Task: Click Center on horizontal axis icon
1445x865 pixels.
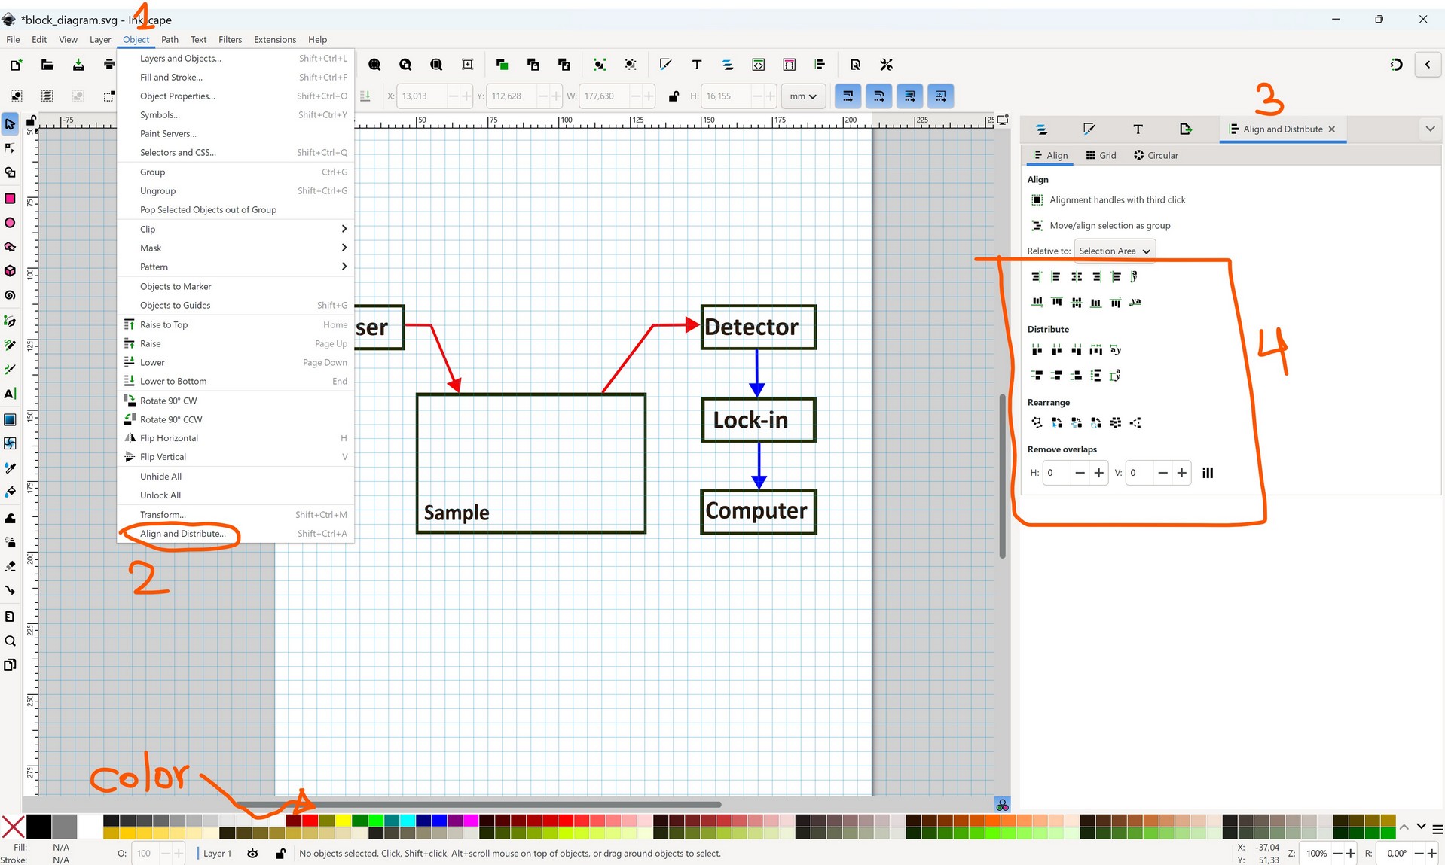Action: (1077, 303)
